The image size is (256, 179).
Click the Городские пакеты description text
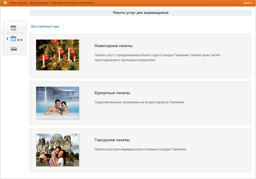tap(140, 149)
